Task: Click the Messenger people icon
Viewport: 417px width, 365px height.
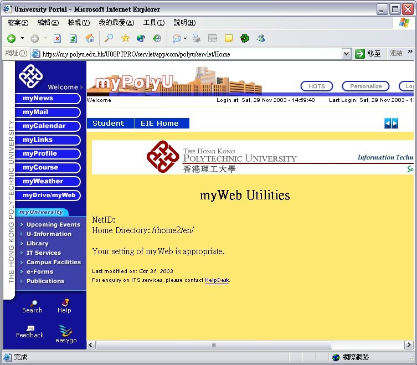Action: (x=261, y=39)
